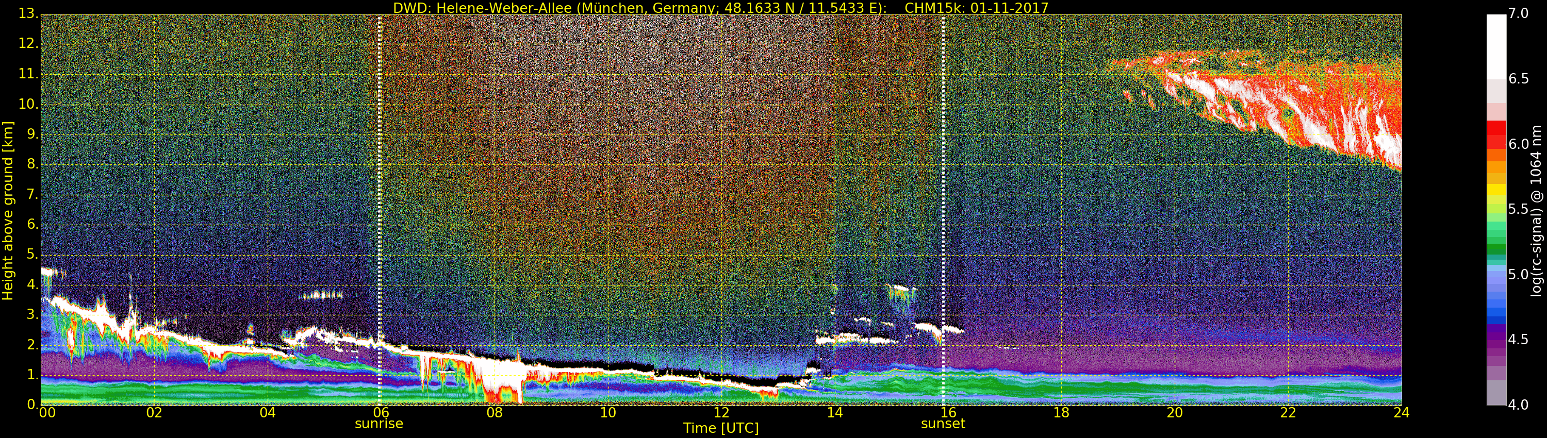The image size is (1547, 438).
Task: Click the colorbar tick value '6.5'
Action: coord(1518,79)
